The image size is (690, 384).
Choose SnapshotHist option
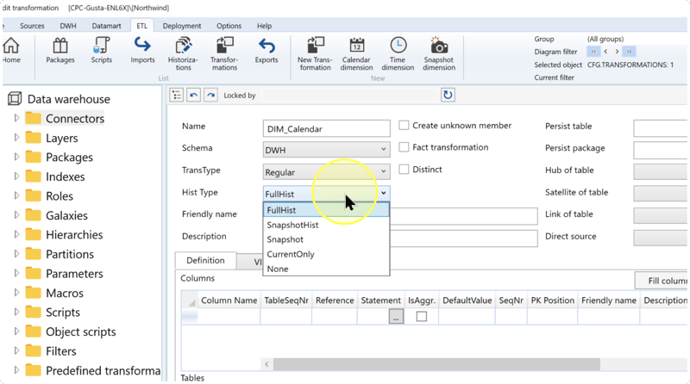coord(326,225)
